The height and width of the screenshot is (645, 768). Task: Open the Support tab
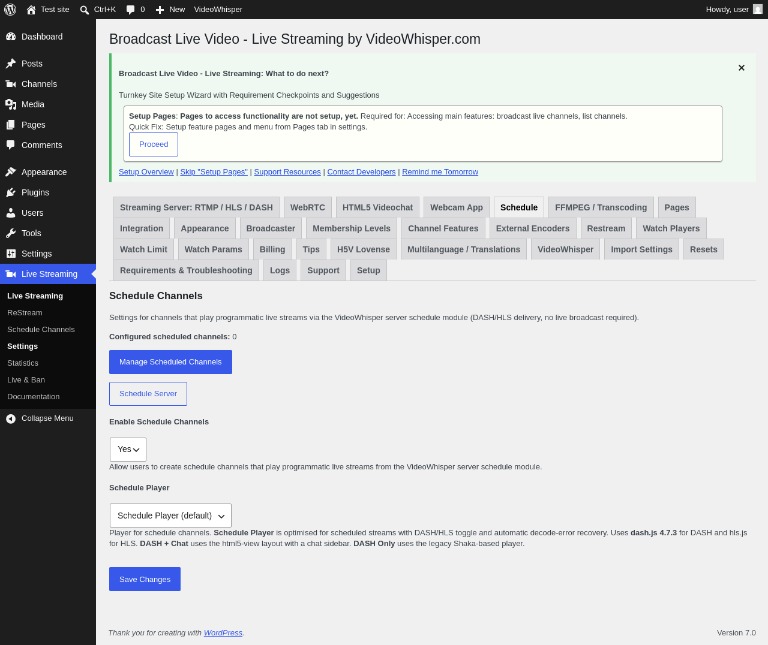[x=323, y=270]
